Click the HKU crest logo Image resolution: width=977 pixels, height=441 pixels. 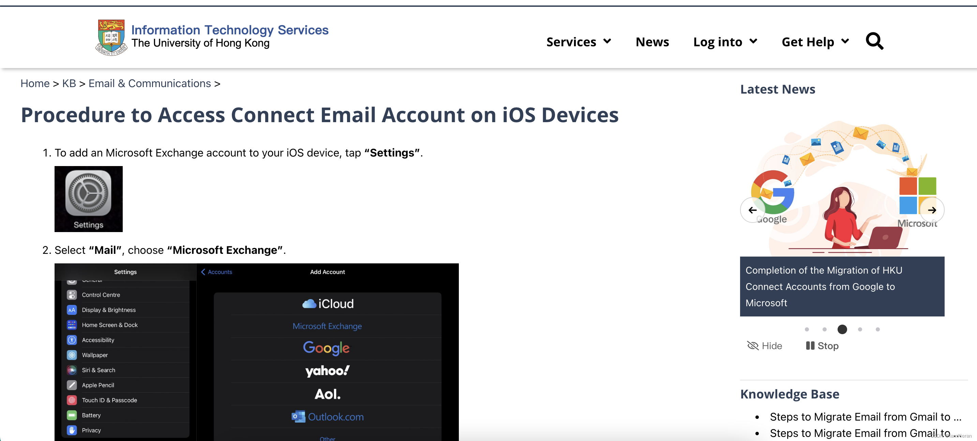tap(111, 37)
